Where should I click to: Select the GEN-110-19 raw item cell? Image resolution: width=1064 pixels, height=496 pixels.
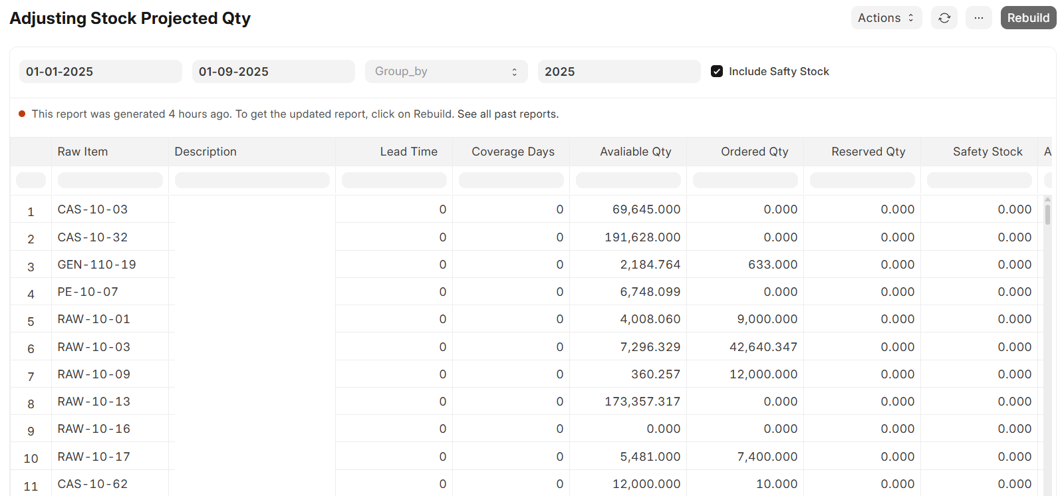(97, 265)
